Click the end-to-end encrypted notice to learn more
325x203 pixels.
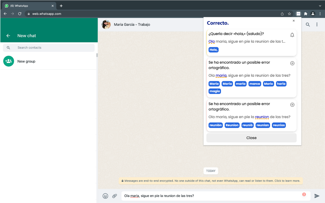[211, 181]
